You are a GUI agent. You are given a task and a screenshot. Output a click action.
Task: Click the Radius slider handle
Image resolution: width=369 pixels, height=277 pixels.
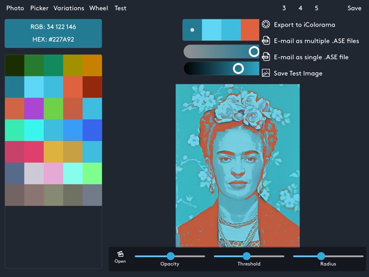[x=321, y=256]
